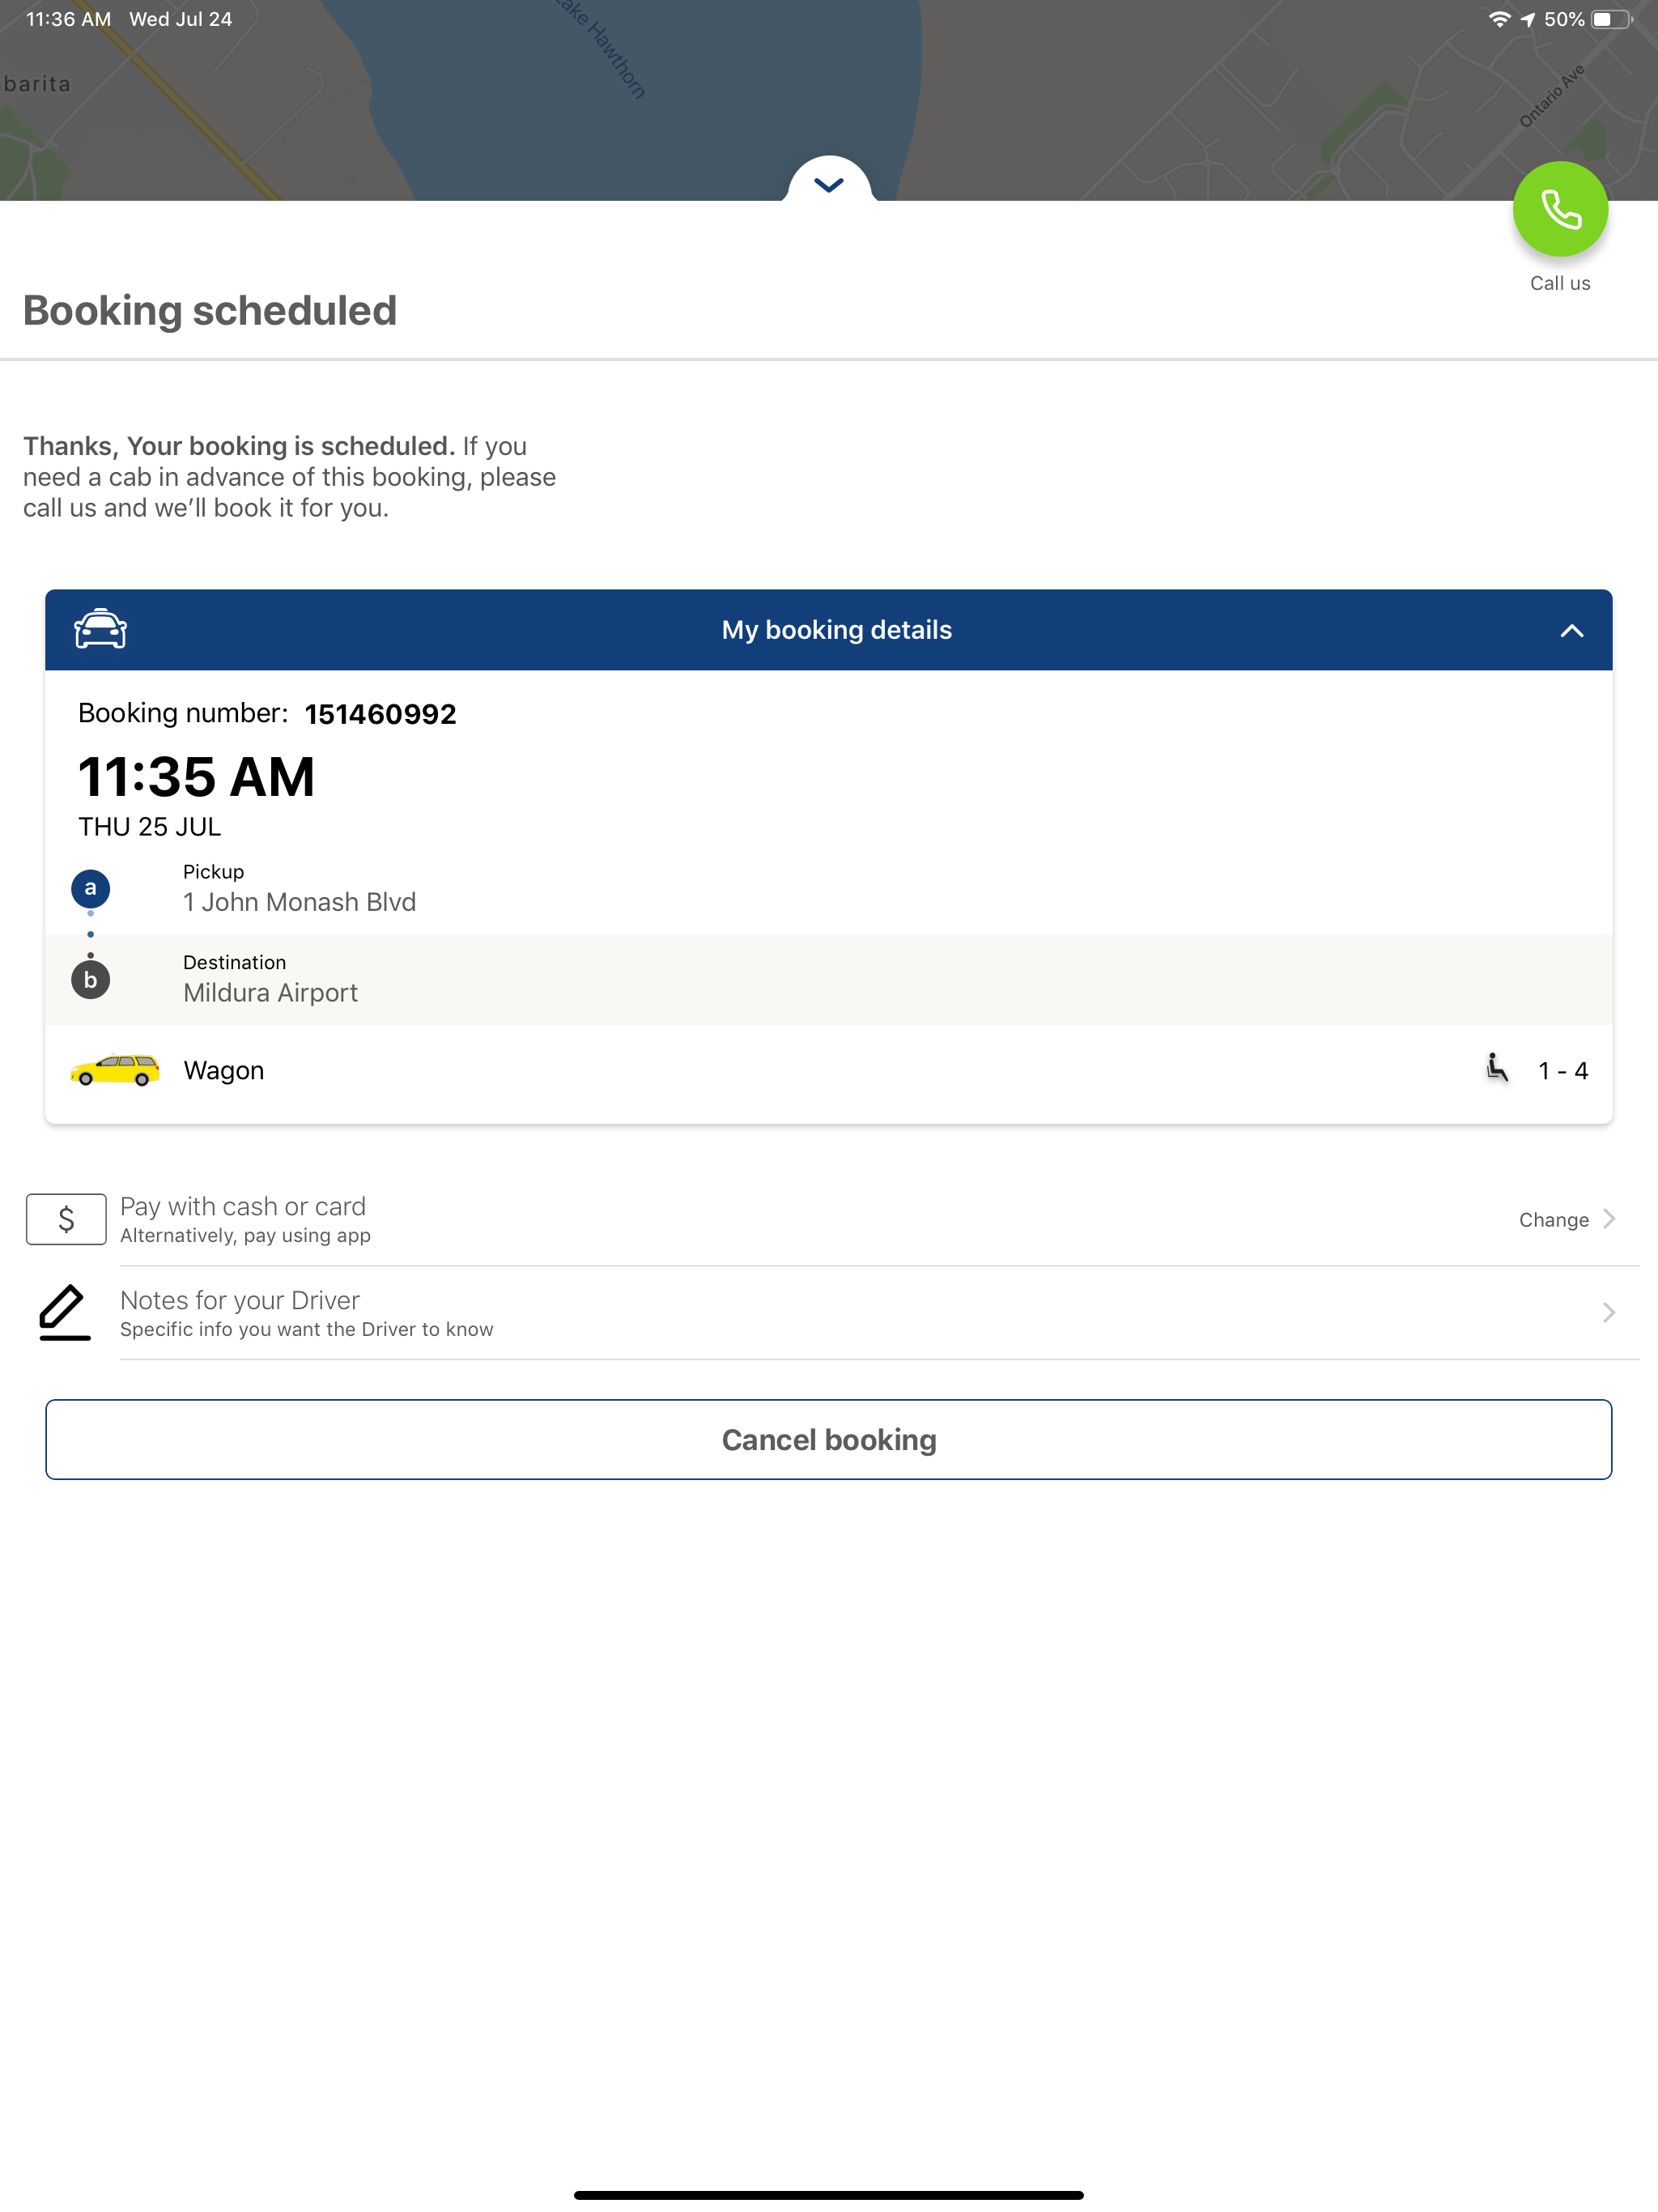Tap the destination marker 'b' icon
The image size is (1658, 2212).
click(90, 979)
